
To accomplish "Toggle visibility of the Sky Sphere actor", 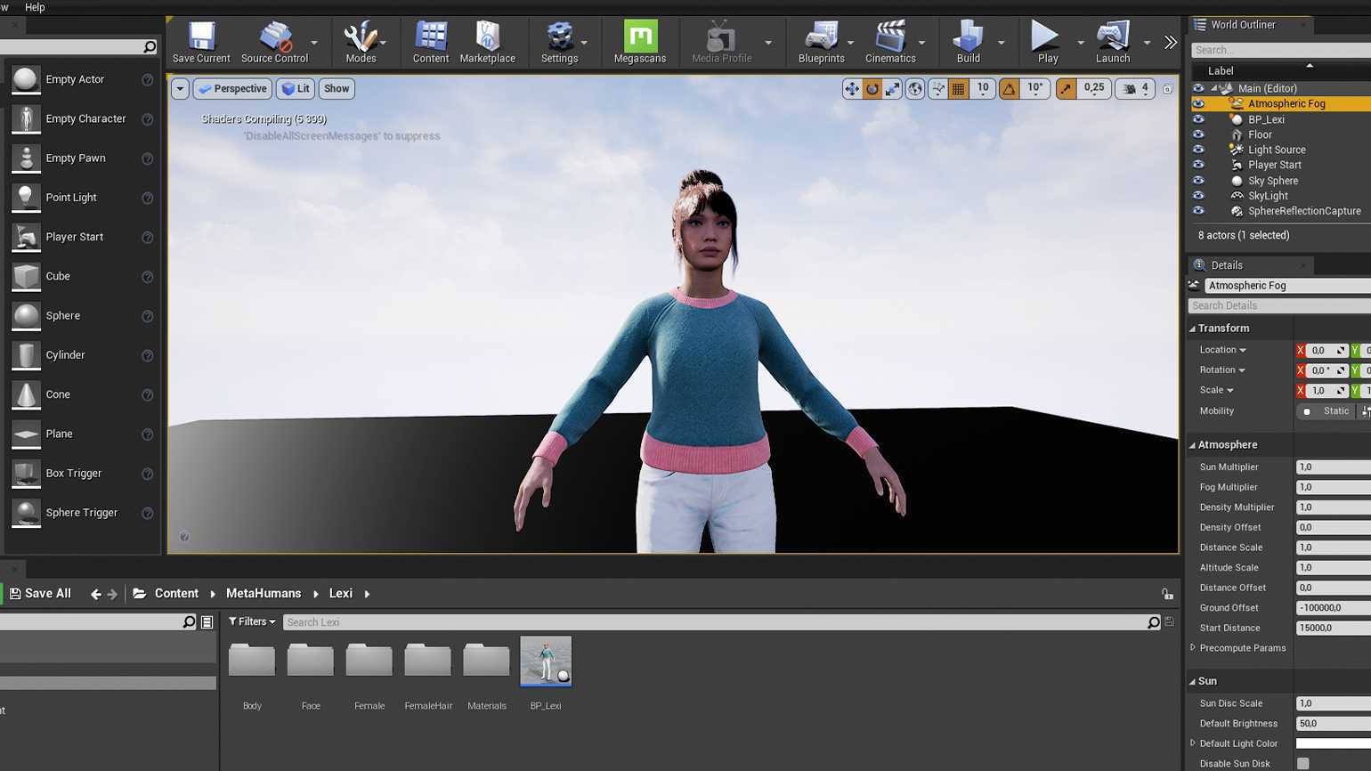I will [x=1198, y=181].
